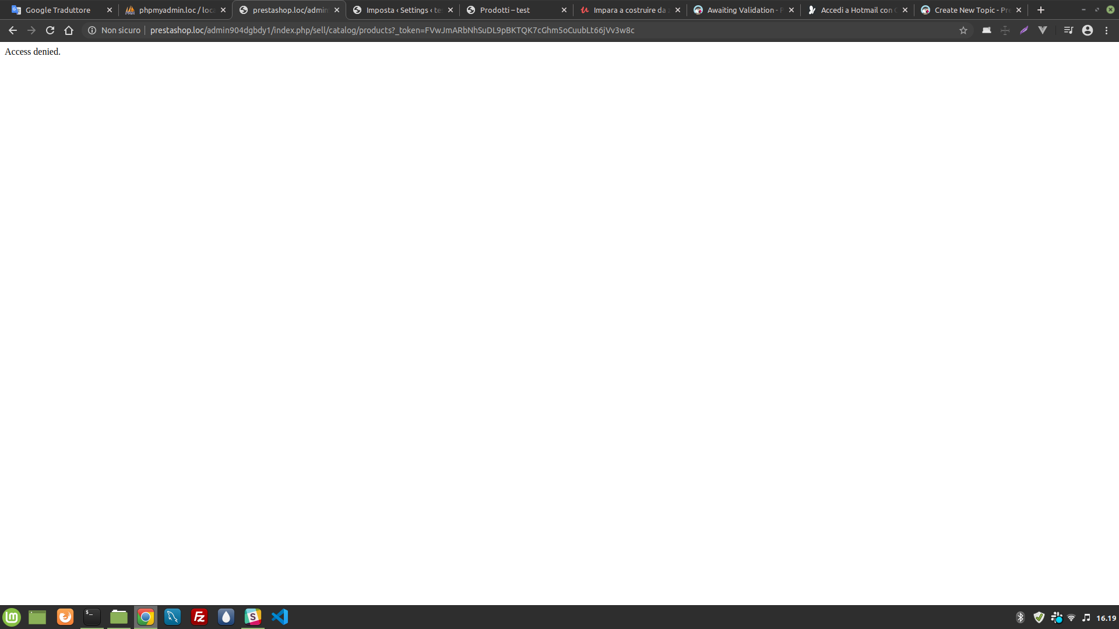Reload the current page
This screenshot has width=1119, height=629.
click(x=50, y=30)
